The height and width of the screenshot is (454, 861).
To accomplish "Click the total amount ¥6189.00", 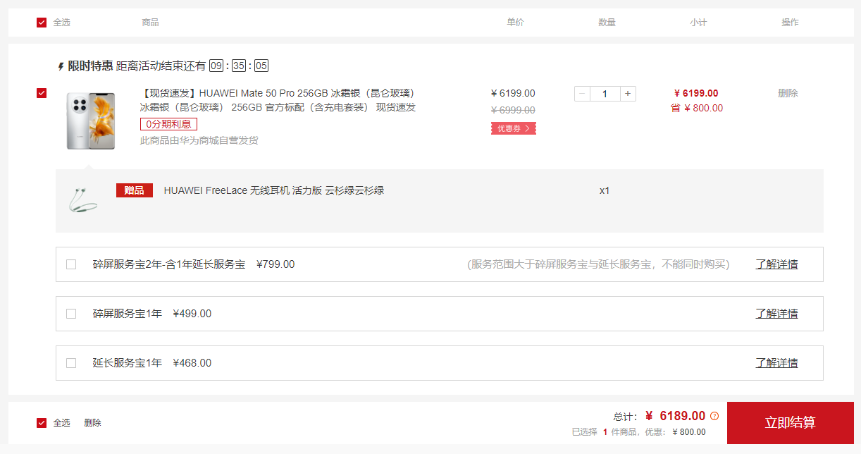I will [x=675, y=416].
